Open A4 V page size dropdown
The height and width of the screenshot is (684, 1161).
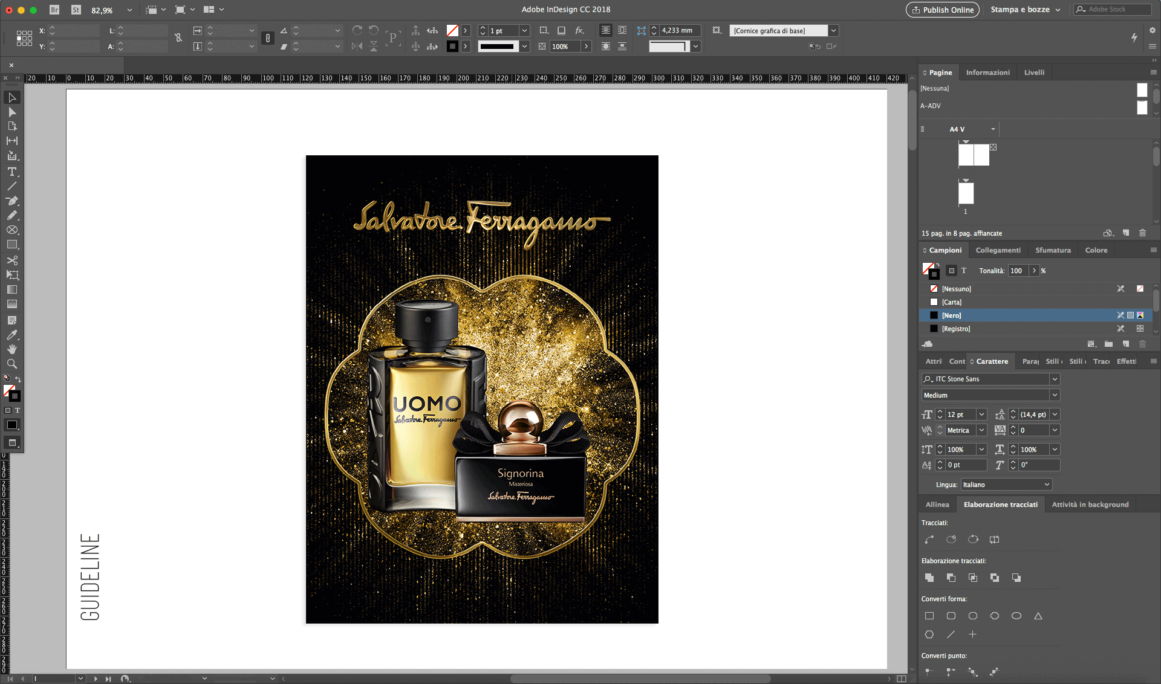point(993,129)
